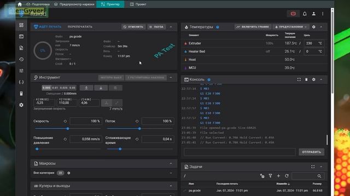This screenshot has width=350, height=196.
Task: Collapse the Макросы panel
Action: click(x=171, y=163)
